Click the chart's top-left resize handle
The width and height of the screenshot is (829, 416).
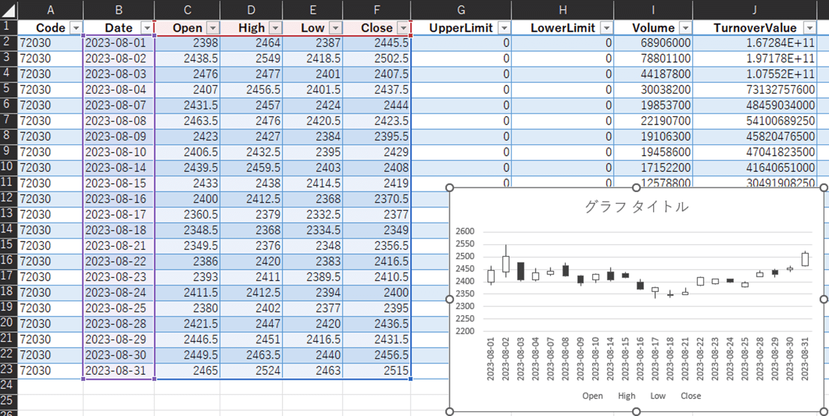click(449, 188)
